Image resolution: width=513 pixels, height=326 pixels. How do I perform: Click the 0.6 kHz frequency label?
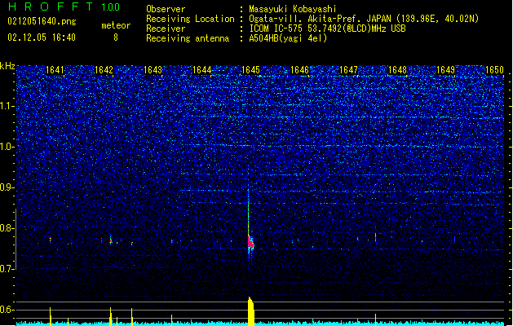point(7,310)
